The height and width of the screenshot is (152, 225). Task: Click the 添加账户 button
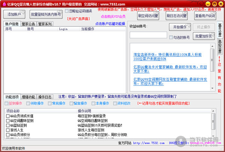coord(14,15)
